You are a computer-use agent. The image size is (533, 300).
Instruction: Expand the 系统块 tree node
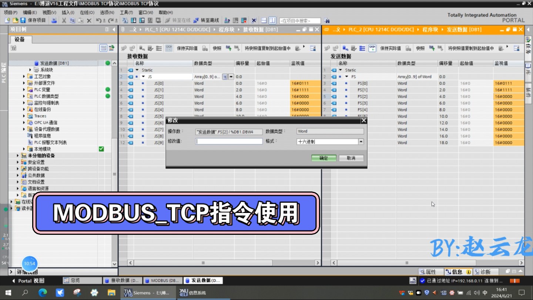[x=30, y=69]
